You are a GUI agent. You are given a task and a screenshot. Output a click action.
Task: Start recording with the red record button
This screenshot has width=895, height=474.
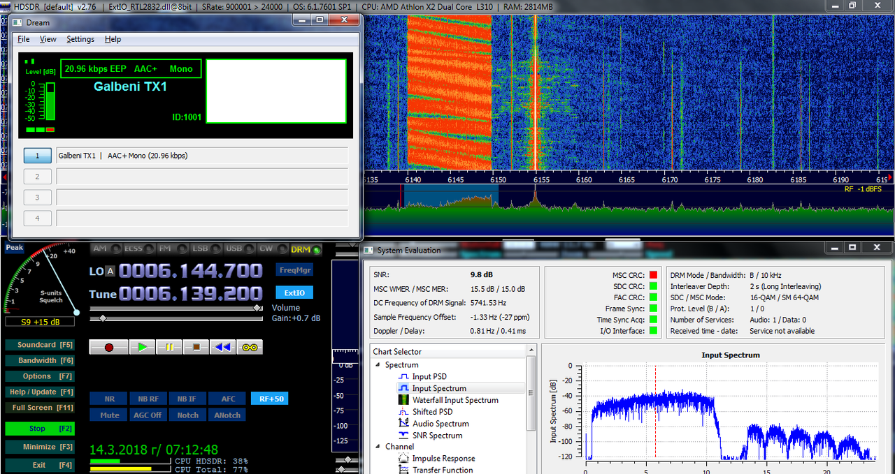click(x=108, y=347)
